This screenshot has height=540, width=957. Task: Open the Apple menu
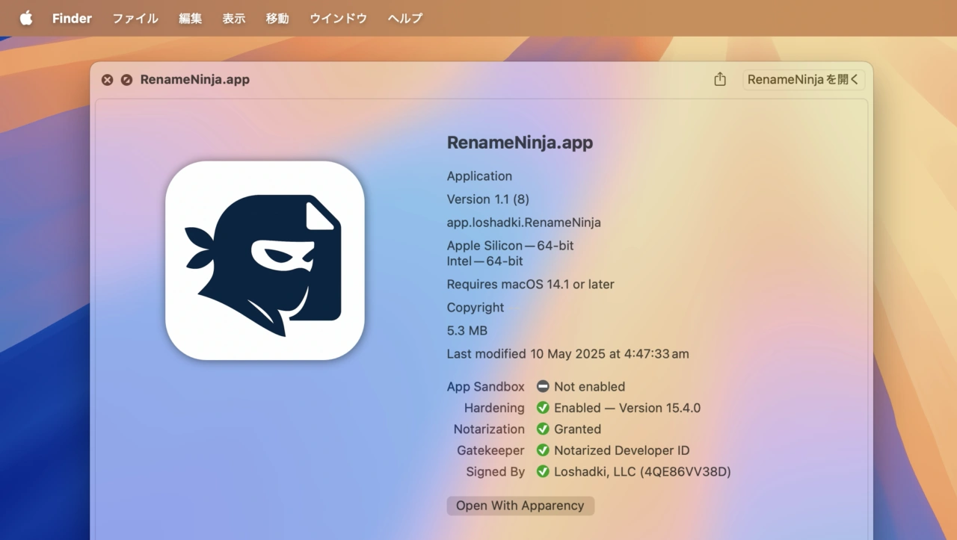click(x=26, y=18)
